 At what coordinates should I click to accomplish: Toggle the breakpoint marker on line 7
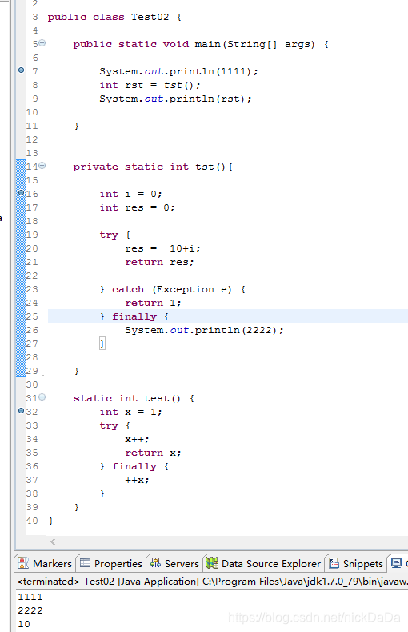tap(22, 70)
